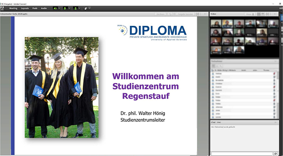Viewport: 283px width, 156px height.
Task: Click the microphone status icon beside Bernadette
Action: coord(275,80)
